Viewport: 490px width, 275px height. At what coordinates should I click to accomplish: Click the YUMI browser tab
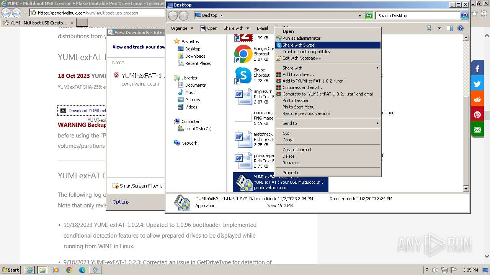click(x=38, y=23)
